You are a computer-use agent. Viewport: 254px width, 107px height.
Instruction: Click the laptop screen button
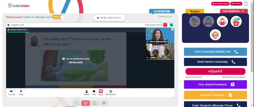click(x=95, y=103)
